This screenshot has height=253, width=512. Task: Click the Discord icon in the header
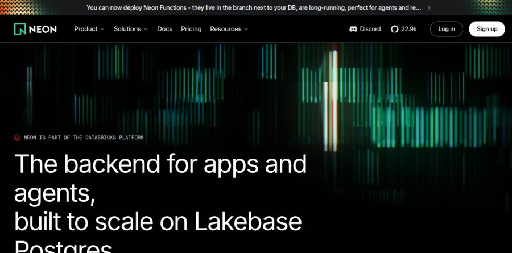coord(353,29)
